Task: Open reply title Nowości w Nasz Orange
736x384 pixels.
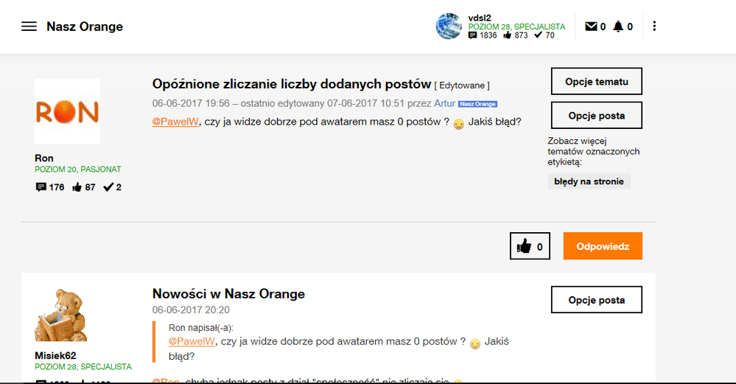Action: point(228,293)
